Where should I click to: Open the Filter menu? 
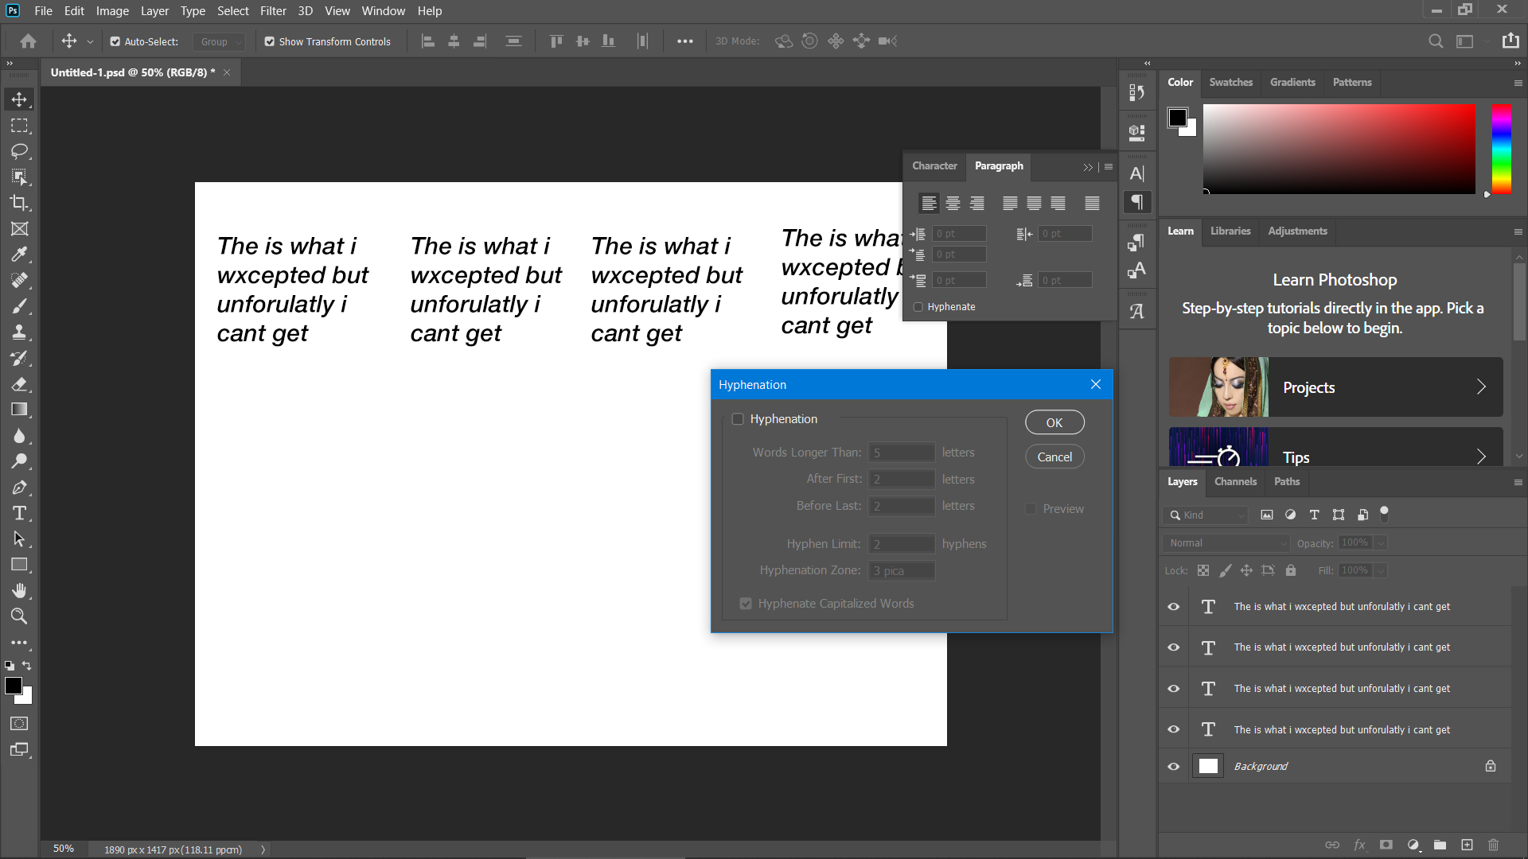[272, 11]
